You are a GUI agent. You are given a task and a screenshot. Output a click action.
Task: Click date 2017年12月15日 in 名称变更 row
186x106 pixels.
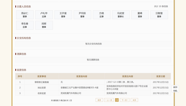(160, 93)
